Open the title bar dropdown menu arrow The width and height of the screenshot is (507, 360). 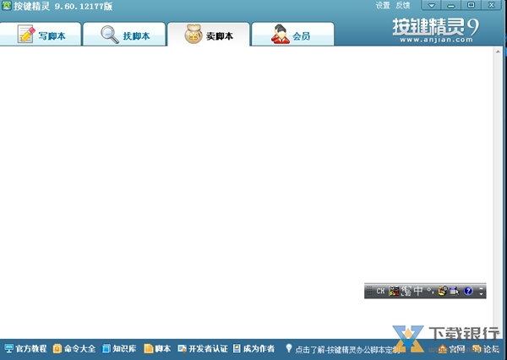tap(431, 5)
